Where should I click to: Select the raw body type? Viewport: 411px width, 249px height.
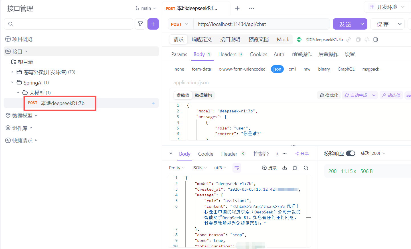coord(307,69)
